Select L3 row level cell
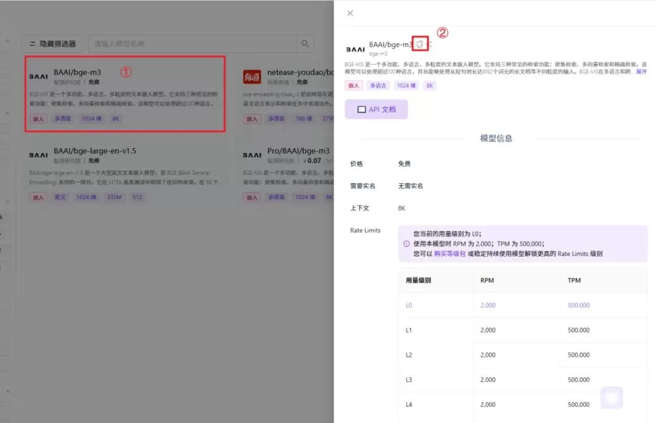Screen dimensions: 656x423 pyautogui.click(x=409, y=379)
